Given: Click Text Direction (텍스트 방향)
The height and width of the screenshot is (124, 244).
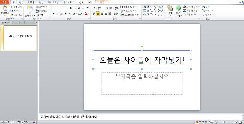Looking at the screenshot, I should pos(128,7).
